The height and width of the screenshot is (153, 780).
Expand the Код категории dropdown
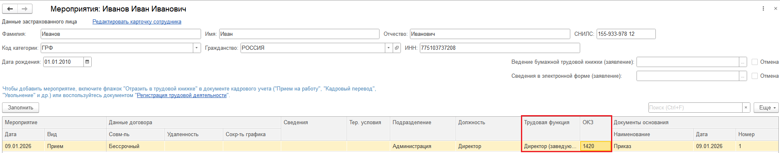pos(197,48)
